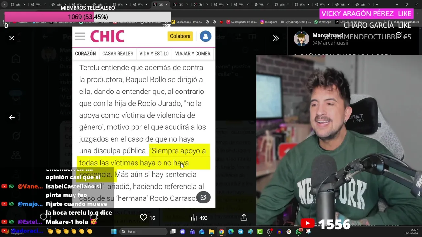
Task: Open the Instagram bookmark
Action: [269, 22]
